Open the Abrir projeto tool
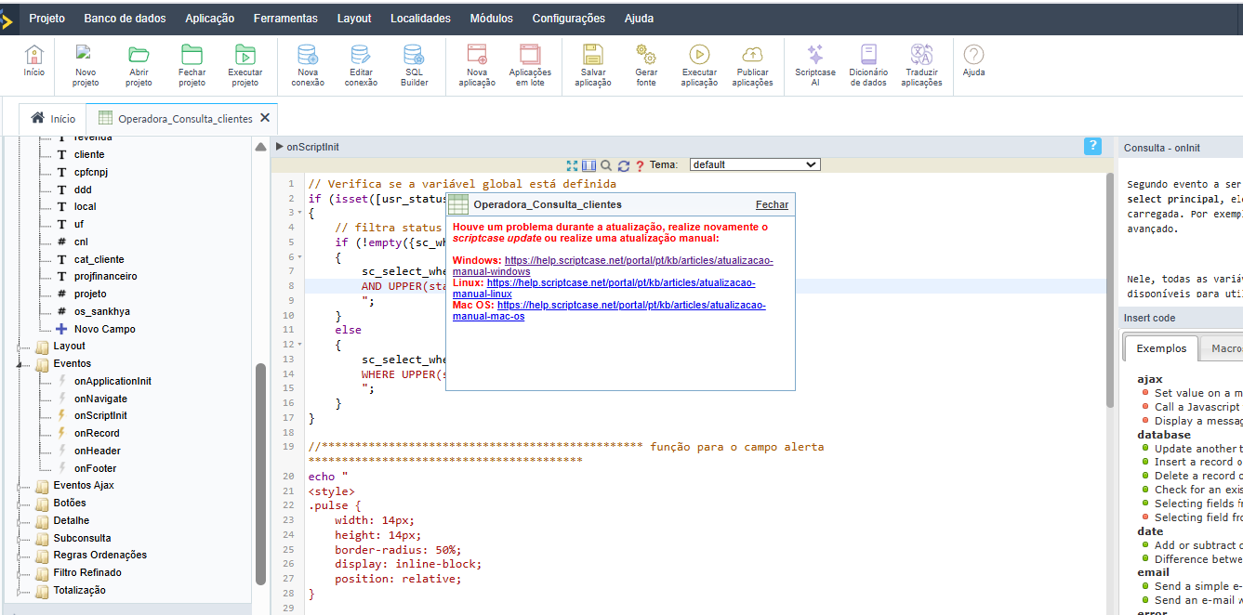 [139, 65]
